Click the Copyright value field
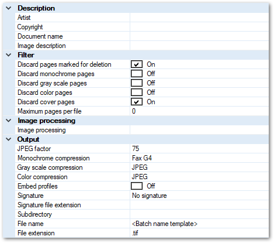Viewport: 274px width, 243px height. [199, 27]
